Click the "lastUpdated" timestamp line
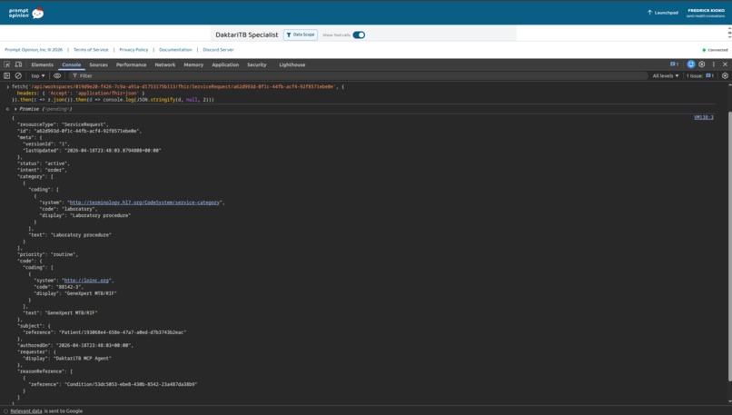This screenshot has width=732, height=415. click(92, 151)
